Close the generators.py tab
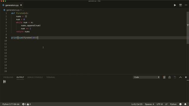The image size is (189, 106). [21, 5]
